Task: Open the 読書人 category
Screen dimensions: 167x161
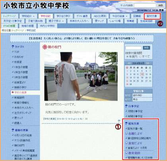Action: point(18,123)
